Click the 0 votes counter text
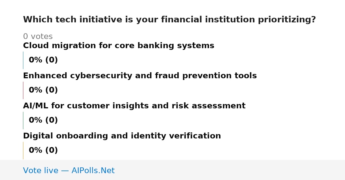Image resolution: width=345 pixels, height=180 pixels. pos(38,37)
